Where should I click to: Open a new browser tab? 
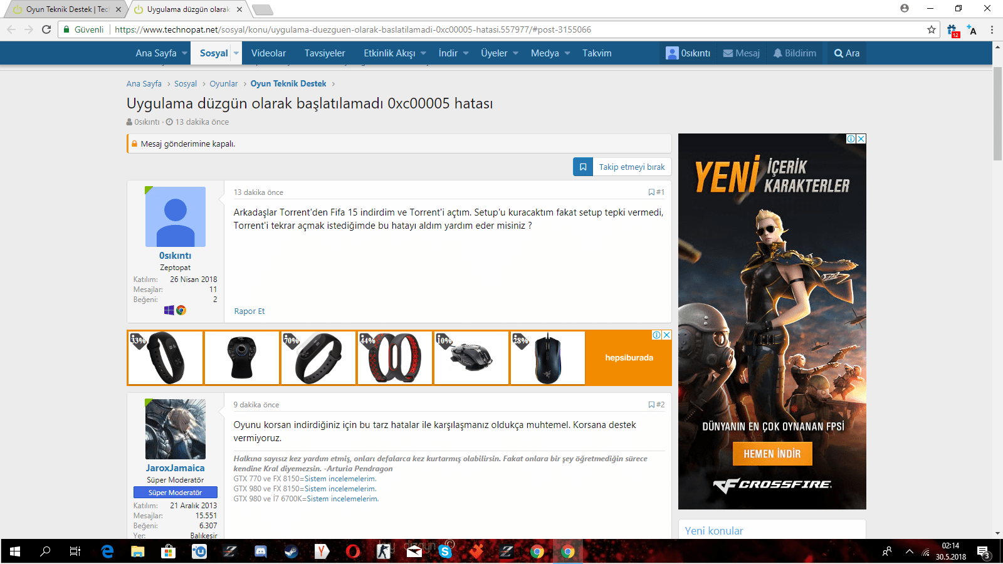[x=263, y=9]
